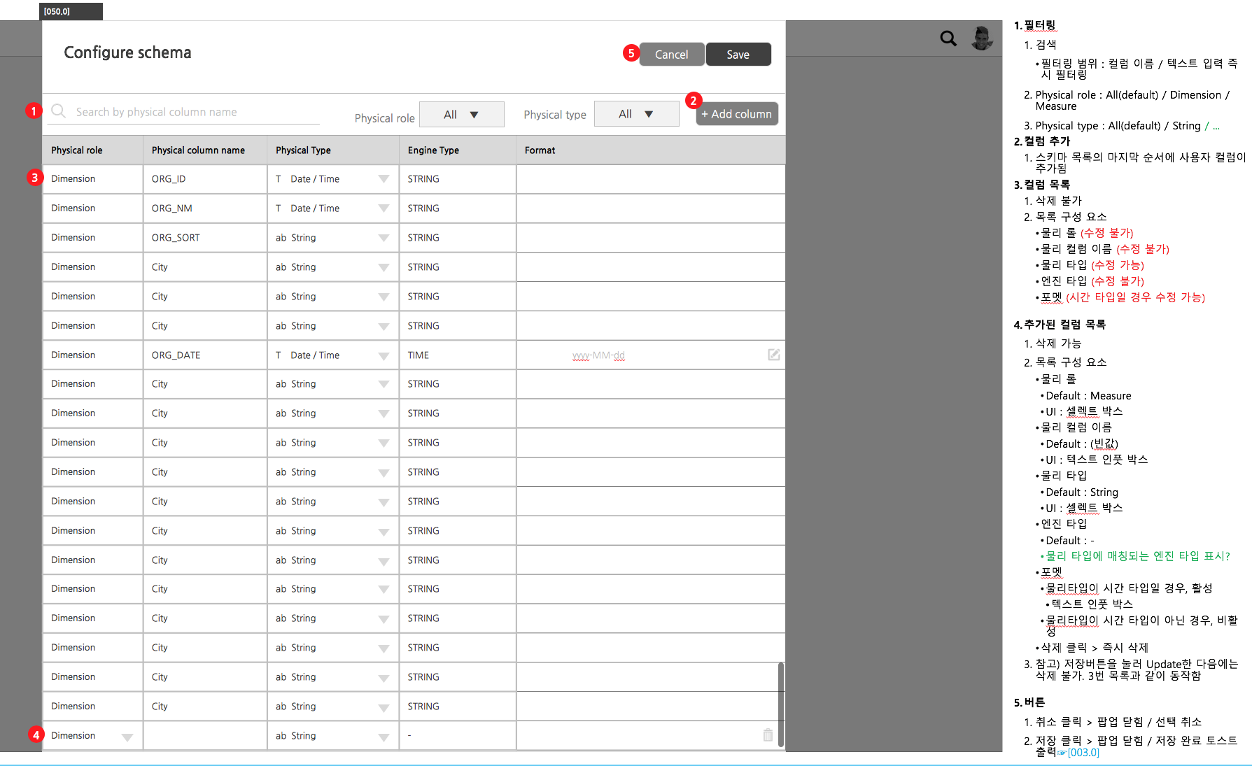Open the Dimension role dropdown in the last row
This screenshot has height=766, width=1252.
(127, 737)
